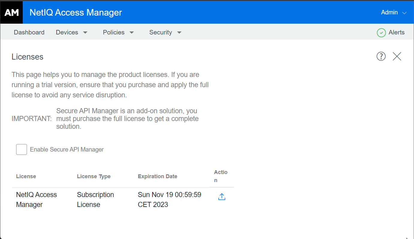Click the AM logo in the top bar
414x239 pixels.
pyautogui.click(x=11, y=12)
